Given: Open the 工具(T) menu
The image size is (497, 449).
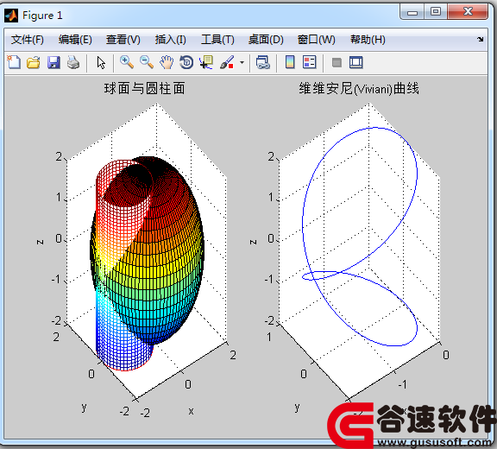Looking at the screenshot, I should tap(217, 40).
